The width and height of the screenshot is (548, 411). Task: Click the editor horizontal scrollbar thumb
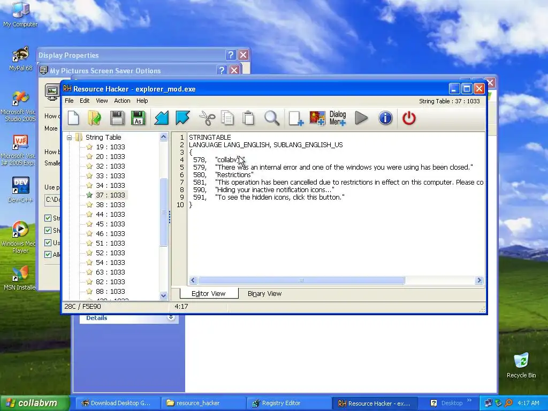click(x=301, y=280)
